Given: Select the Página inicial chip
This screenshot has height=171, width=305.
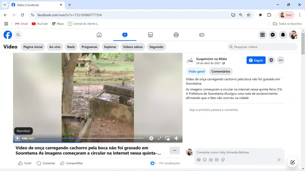Looking at the screenshot, I should coord(33,47).
